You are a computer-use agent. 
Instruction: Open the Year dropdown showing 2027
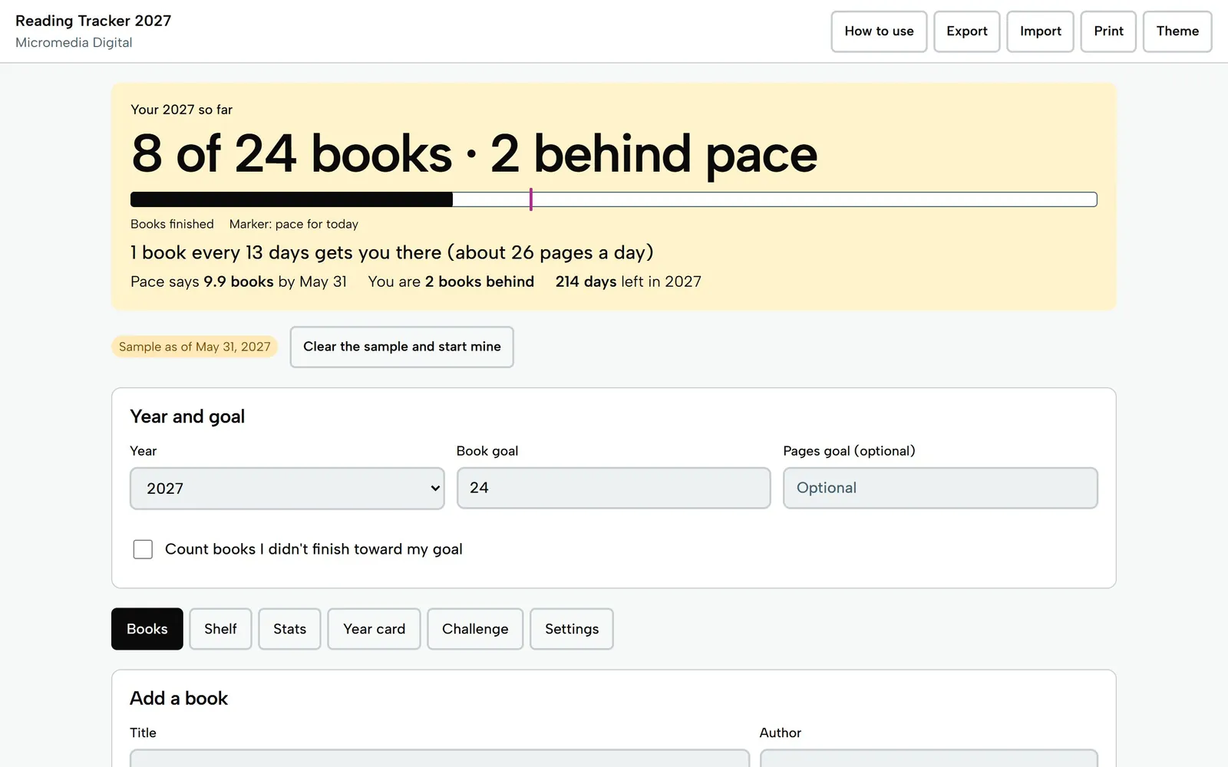(x=287, y=489)
